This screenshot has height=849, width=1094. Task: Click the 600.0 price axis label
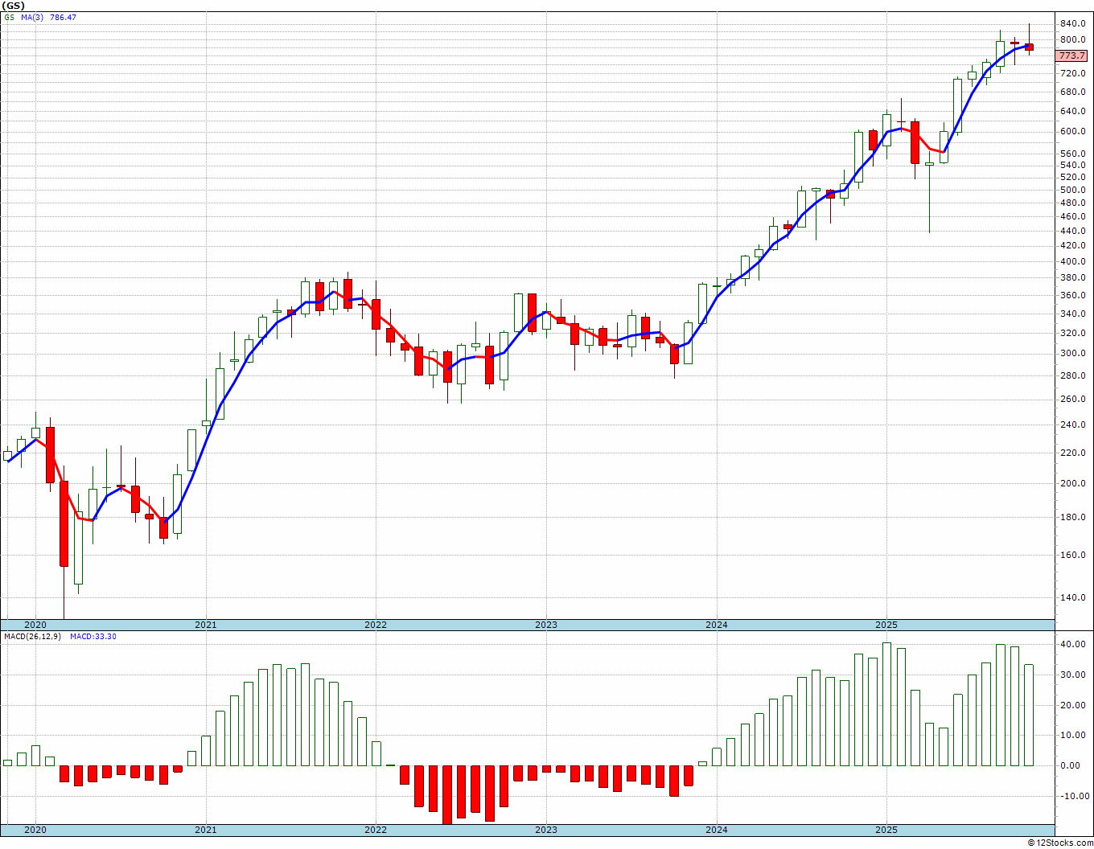click(1072, 131)
